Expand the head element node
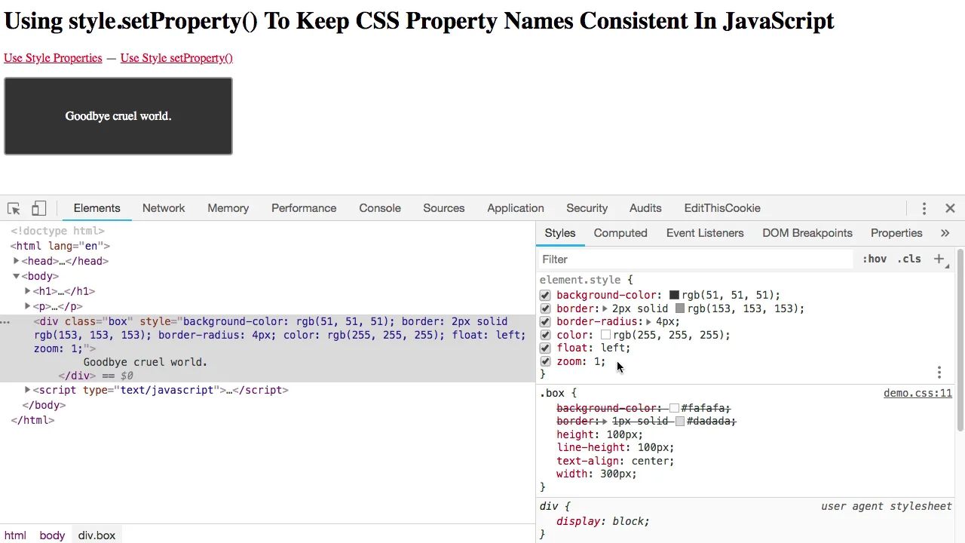Screen dimensions: 965x543 coord(17,261)
